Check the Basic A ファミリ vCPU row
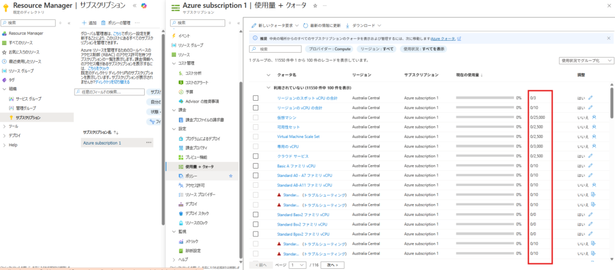Viewport: 615px width, 270px height. click(x=256, y=166)
